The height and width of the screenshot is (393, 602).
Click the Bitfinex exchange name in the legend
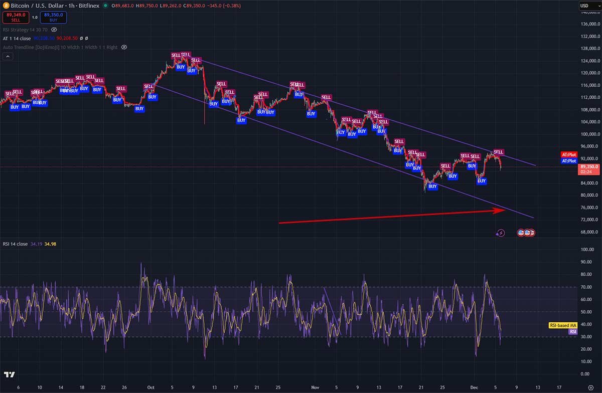coord(89,6)
